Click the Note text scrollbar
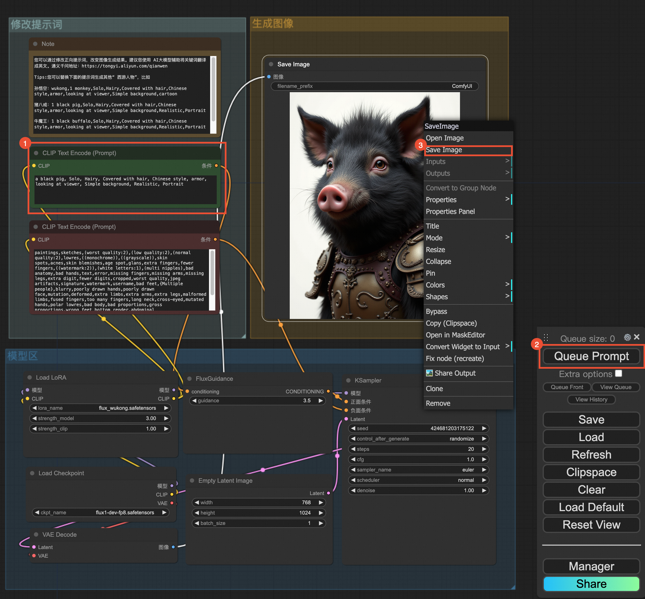The height and width of the screenshot is (599, 645). tap(214, 89)
